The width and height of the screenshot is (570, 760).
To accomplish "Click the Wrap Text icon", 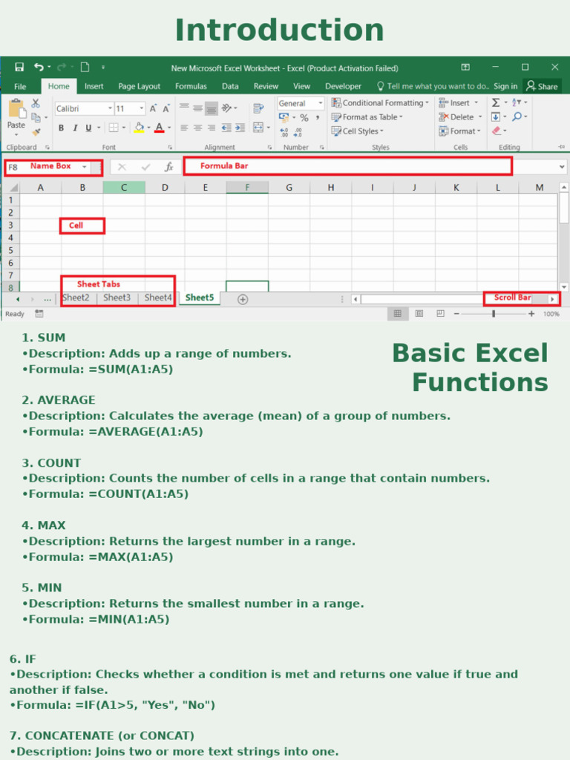I will click(258, 108).
